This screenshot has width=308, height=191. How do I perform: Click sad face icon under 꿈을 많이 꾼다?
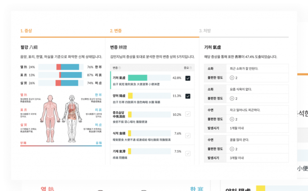pyautogui.click(x=232, y=148)
